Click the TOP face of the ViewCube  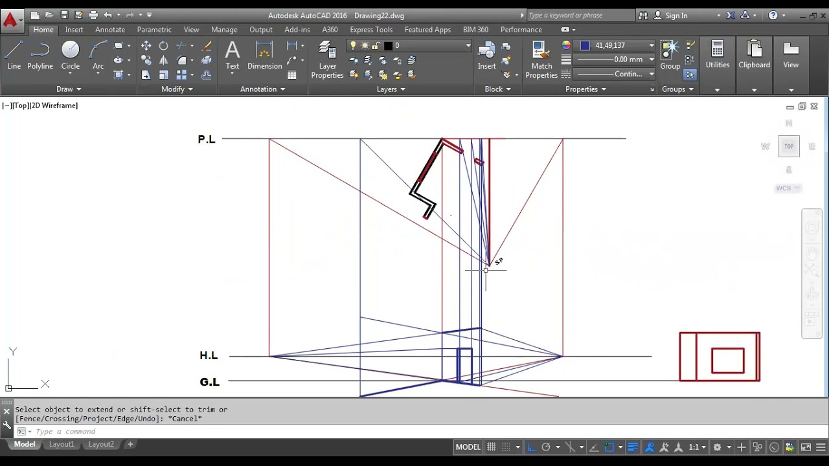point(789,146)
